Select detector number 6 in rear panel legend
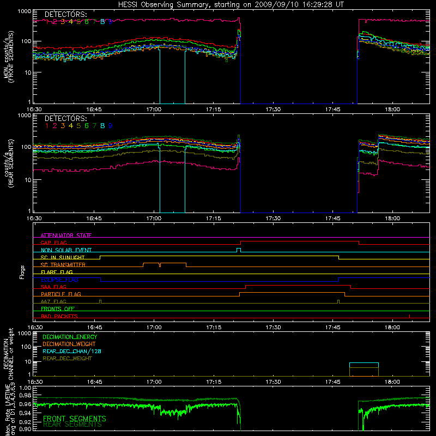 tap(87, 126)
